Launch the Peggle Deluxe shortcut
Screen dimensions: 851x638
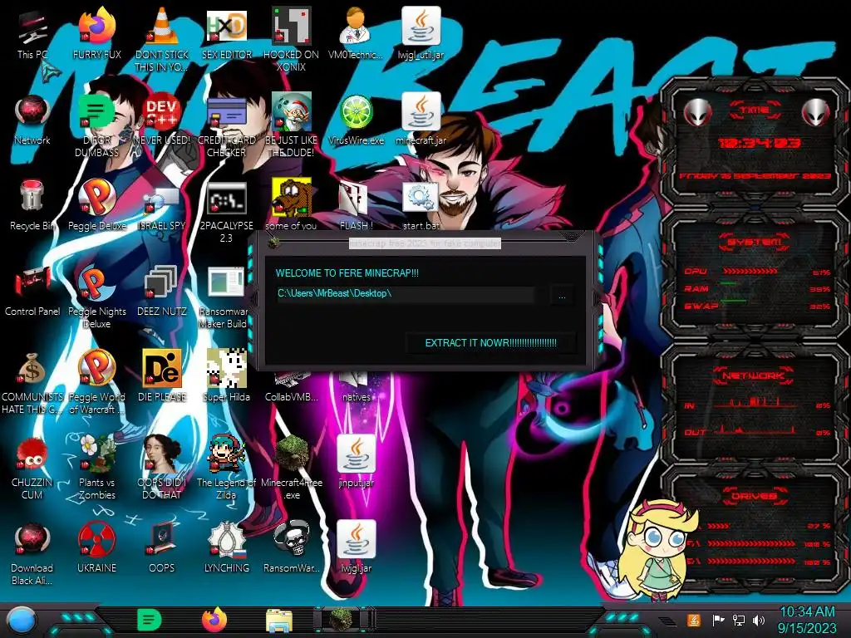point(96,205)
